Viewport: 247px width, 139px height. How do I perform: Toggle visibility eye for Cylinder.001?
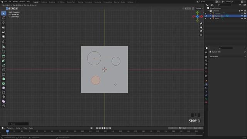click(x=242, y=16)
